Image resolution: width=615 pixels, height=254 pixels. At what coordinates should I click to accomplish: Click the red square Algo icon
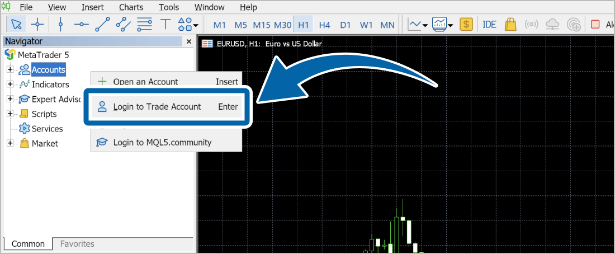click(595, 25)
